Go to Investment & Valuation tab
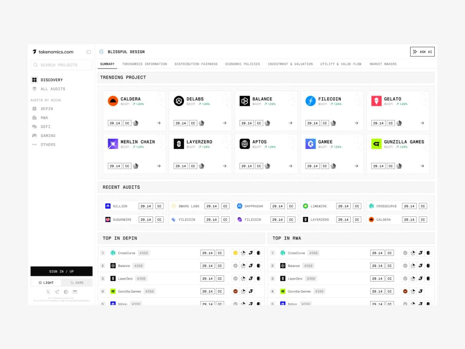This screenshot has width=465, height=349. pos(290,64)
